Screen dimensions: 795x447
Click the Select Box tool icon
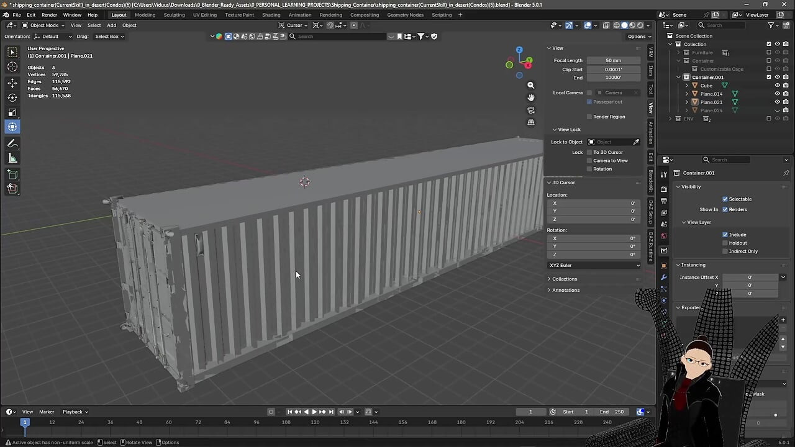click(12, 52)
